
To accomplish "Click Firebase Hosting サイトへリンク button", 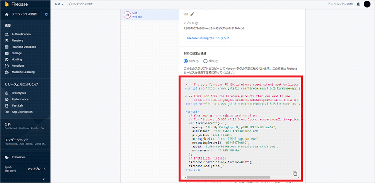I will coord(208,38).
